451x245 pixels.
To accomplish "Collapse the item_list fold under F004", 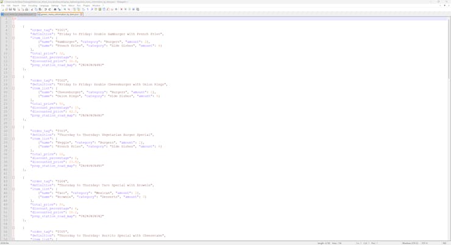I will [x=13, y=189].
